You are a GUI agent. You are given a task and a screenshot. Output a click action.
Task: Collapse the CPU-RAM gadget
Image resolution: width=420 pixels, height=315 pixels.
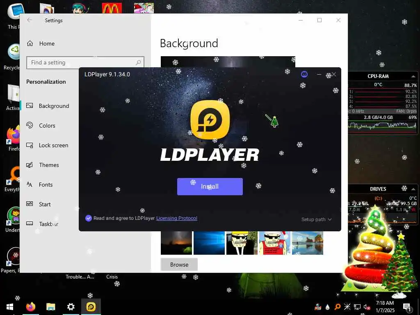click(413, 76)
